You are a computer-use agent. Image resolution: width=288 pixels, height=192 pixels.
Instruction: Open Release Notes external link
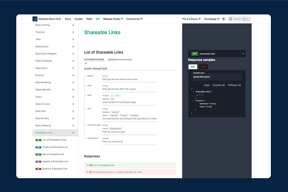tap(113, 19)
